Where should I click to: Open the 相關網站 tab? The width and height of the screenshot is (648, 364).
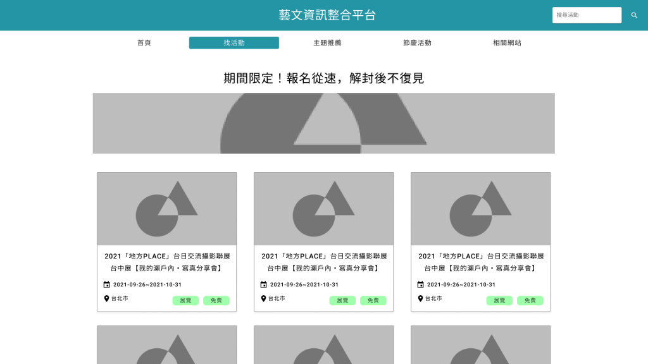click(507, 43)
